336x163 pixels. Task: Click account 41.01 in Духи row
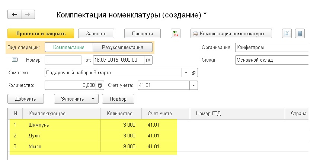166,136
